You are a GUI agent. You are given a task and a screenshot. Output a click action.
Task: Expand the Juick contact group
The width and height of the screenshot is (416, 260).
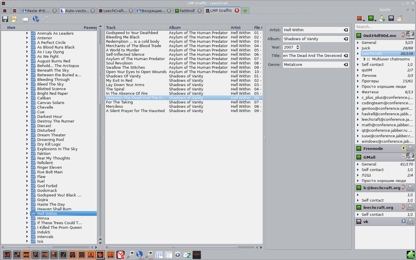pyautogui.click(x=358, y=48)
